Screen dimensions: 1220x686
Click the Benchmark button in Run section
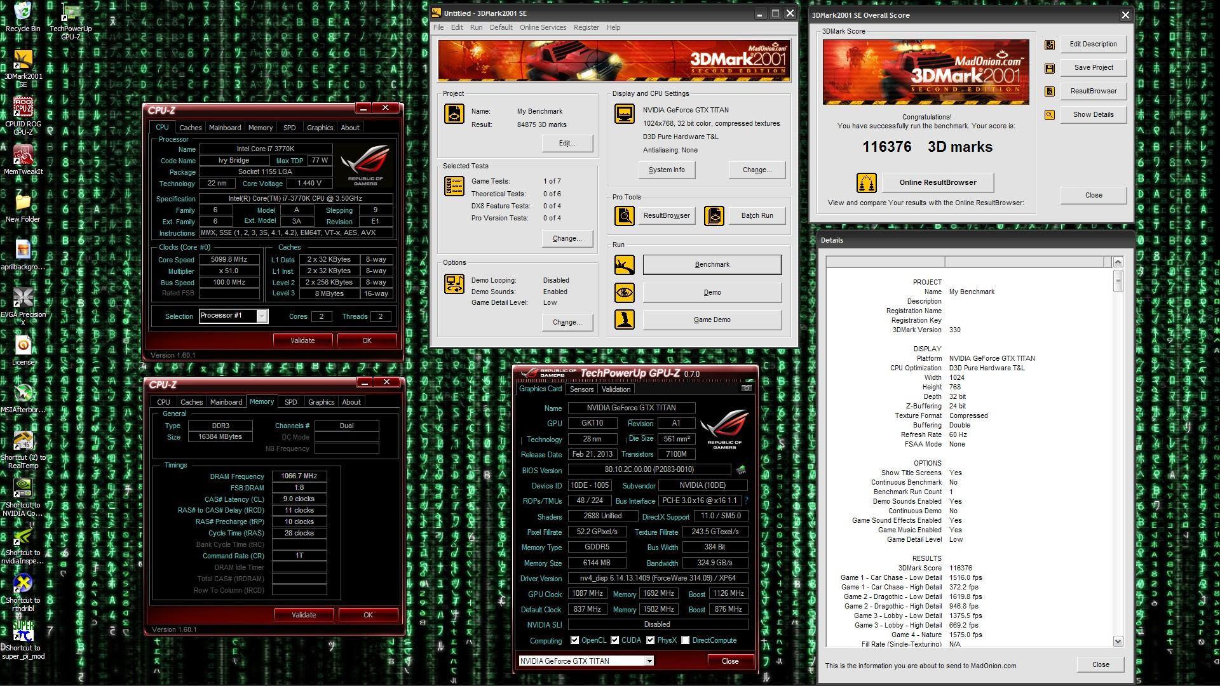point(712,264)
